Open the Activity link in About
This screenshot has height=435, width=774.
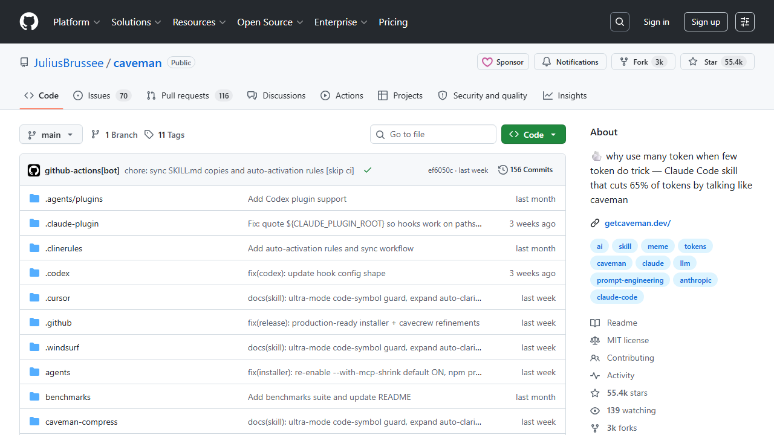point(613,375)
